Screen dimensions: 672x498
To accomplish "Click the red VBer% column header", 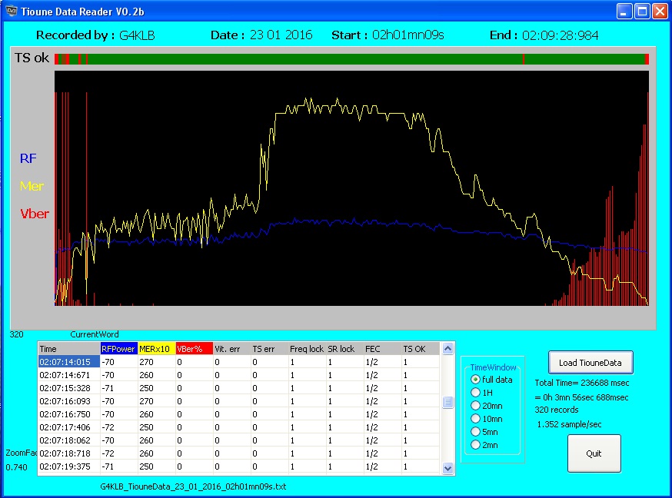I will pyautogui.click(x=194, y=349).
